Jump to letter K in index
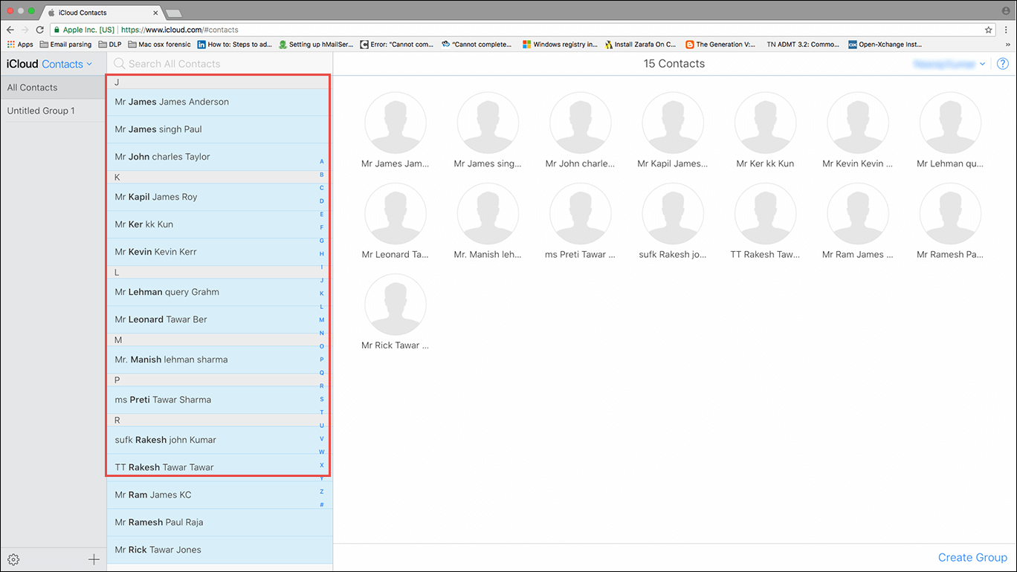This screenshot has width=1017, height=572. (322, 293)
